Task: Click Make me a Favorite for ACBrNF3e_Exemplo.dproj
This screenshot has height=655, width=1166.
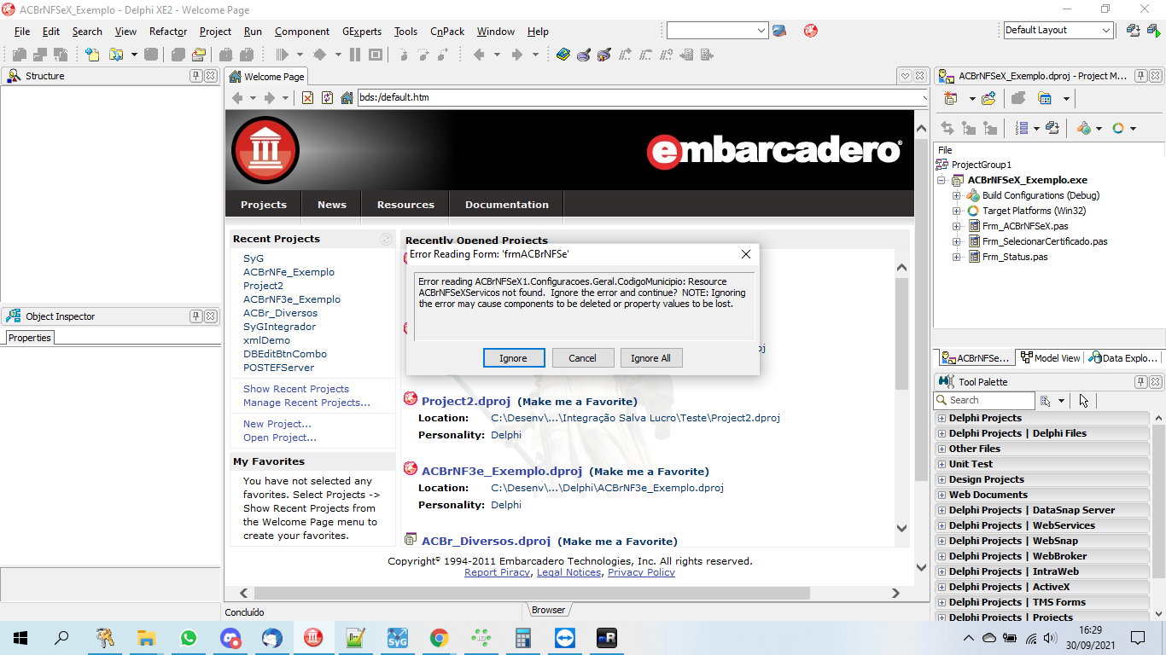Action: point(649,472)
